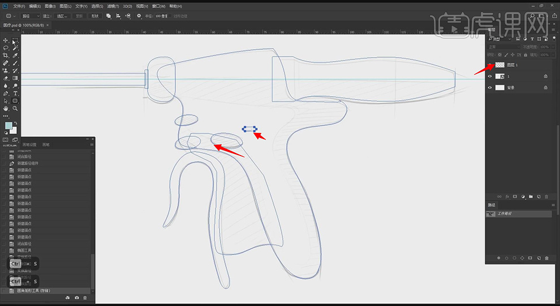Choose the Eyedropper tool
The width and height of the screenshot is (560, 306).
[15, 55]
